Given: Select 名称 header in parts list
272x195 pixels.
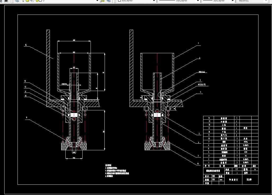Looking at the screenshot, I should [x=222, y=166].
